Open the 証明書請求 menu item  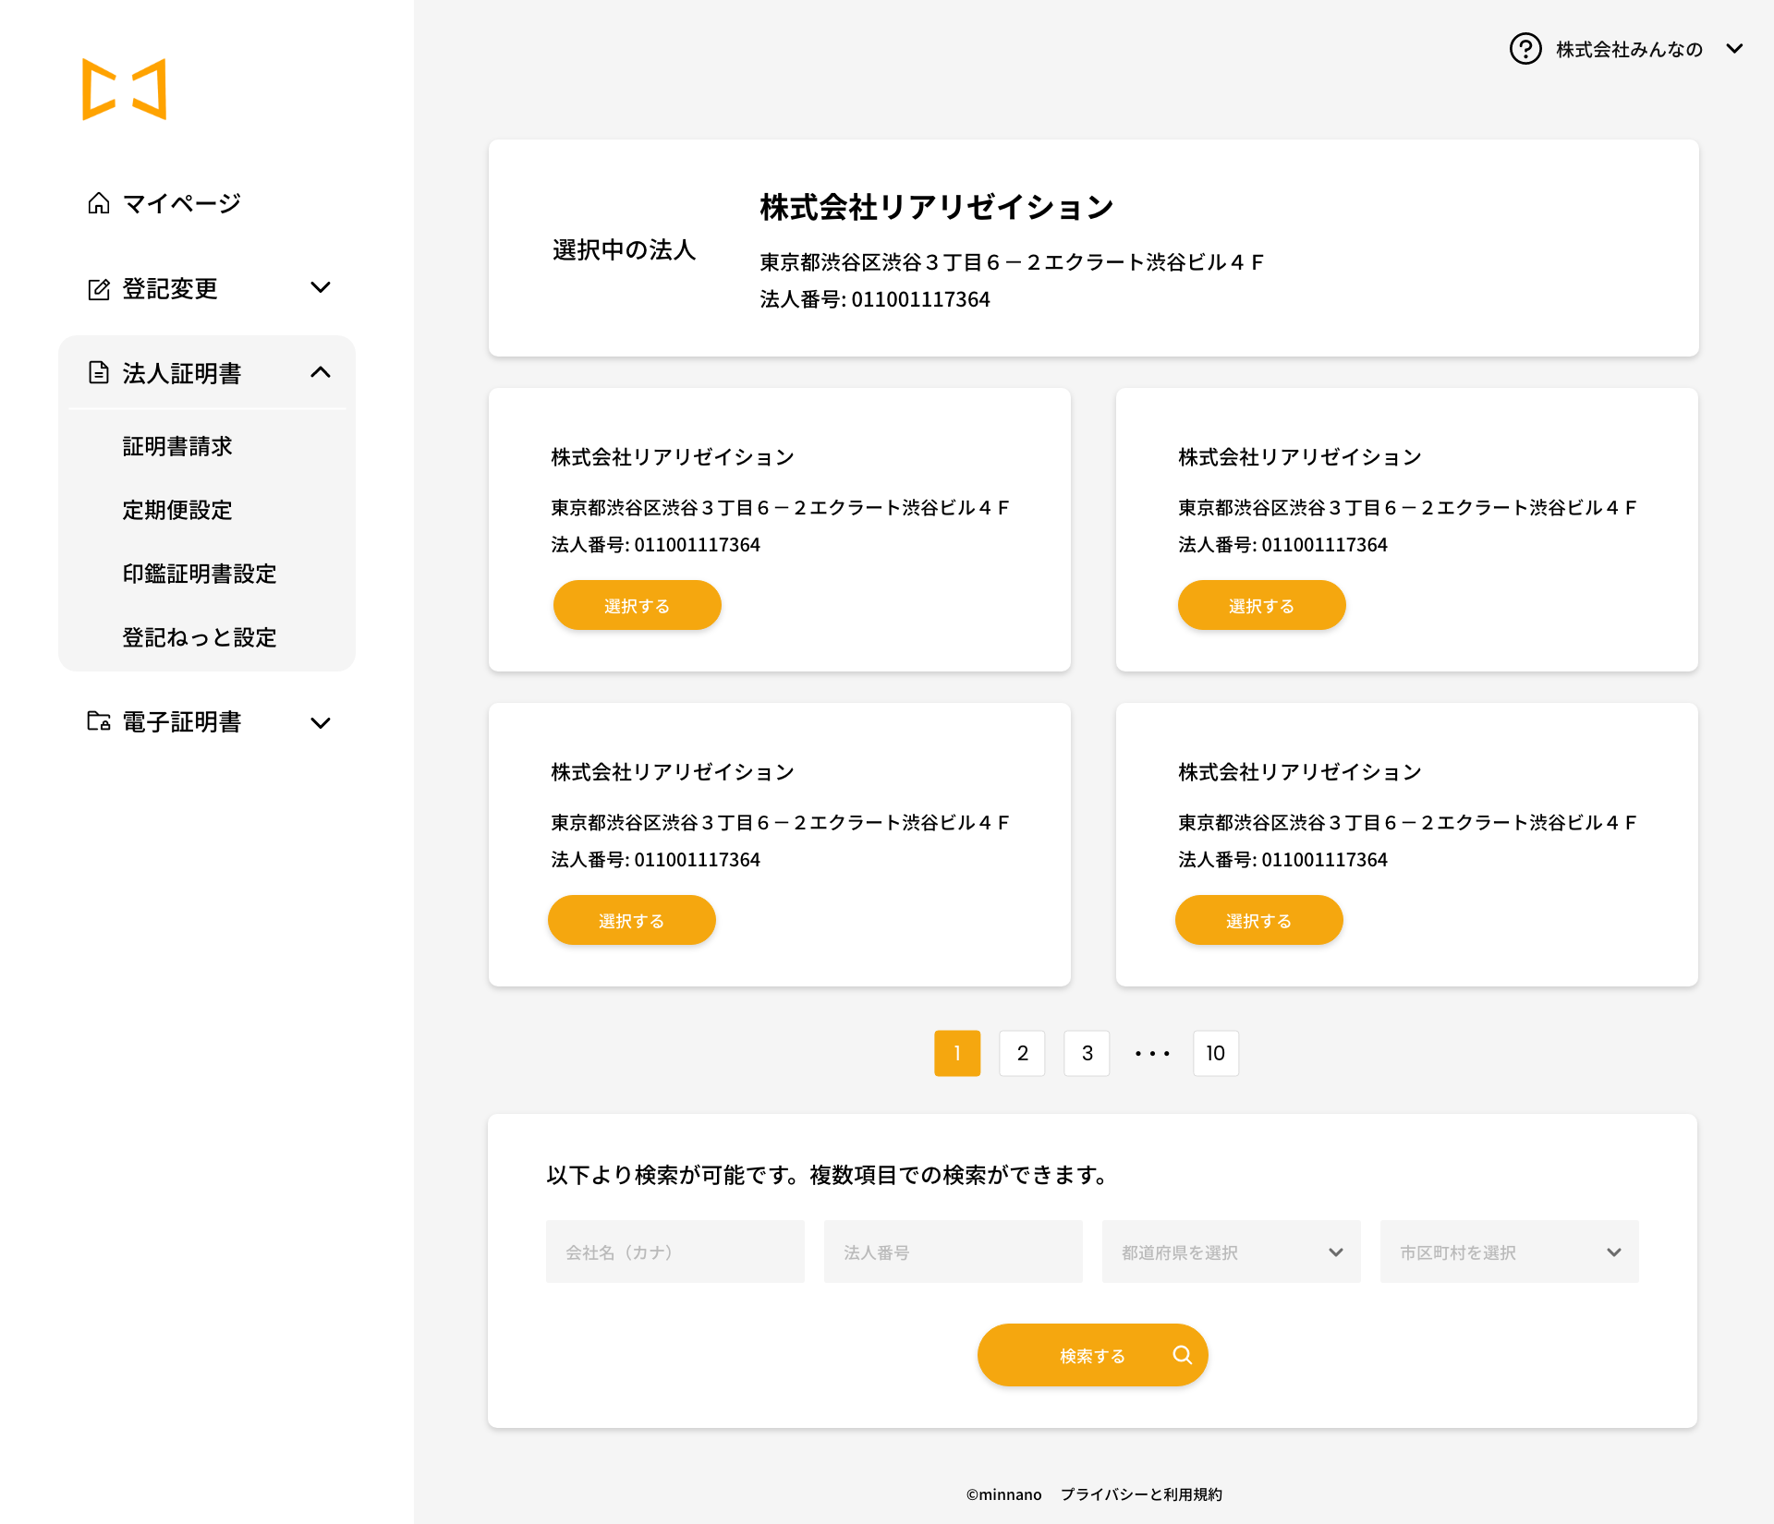coord(177,447)
